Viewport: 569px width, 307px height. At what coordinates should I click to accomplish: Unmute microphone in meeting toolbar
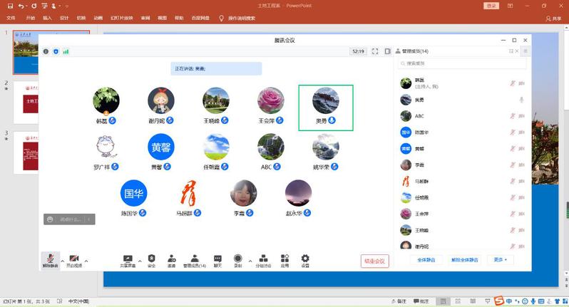pyautogui.click(x=51, y=260)
